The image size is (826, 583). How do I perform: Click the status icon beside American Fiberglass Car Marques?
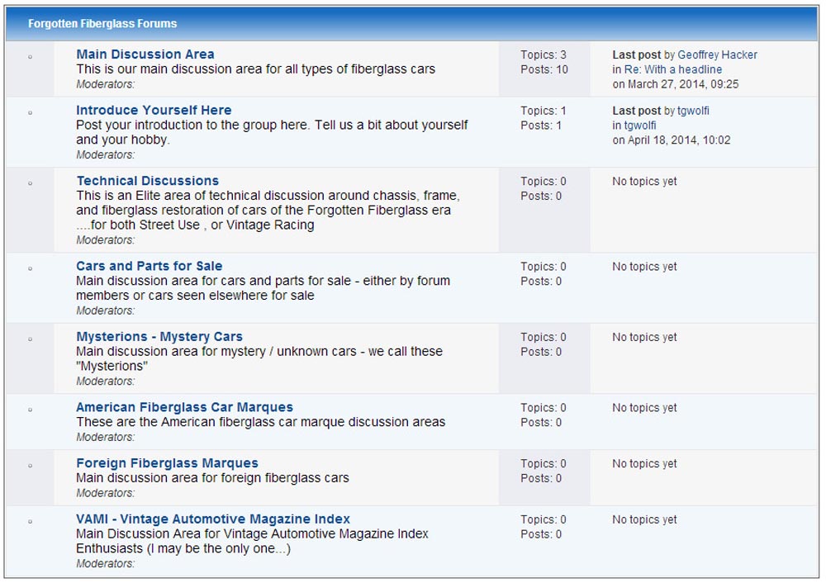pos(31,410)
